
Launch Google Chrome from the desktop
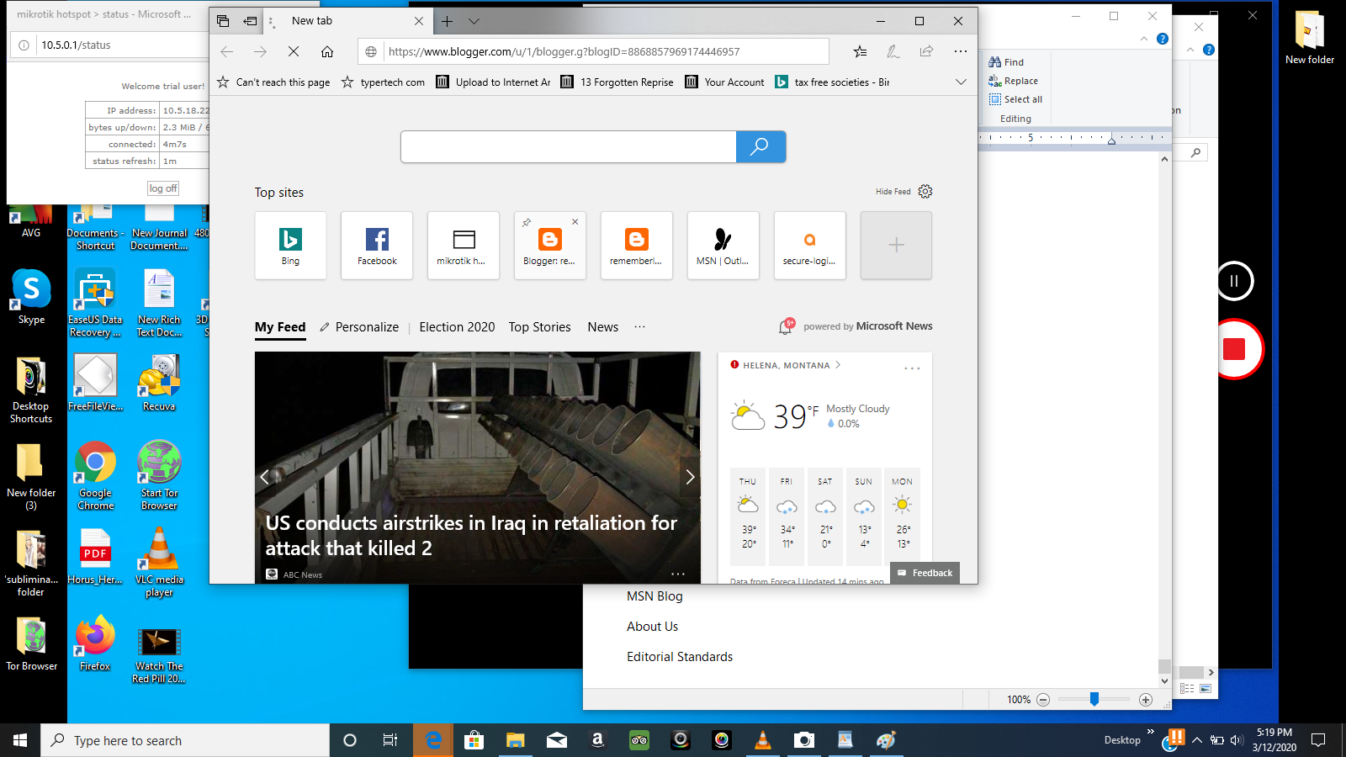96,476
